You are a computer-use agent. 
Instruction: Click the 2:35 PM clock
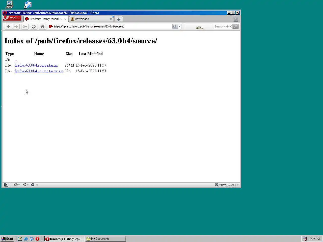click(315, 239)
